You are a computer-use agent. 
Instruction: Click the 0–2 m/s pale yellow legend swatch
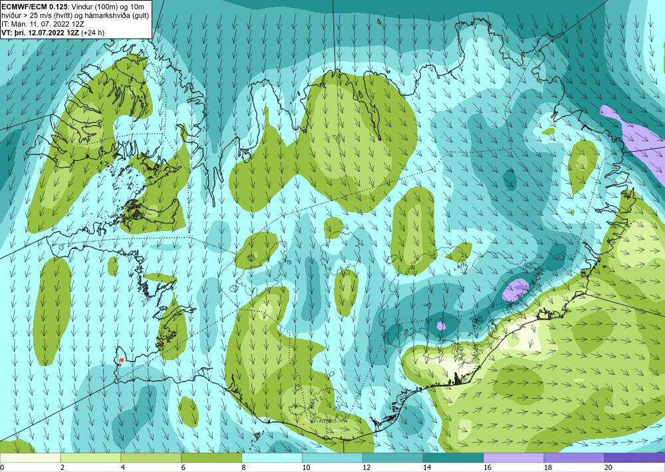coord(31,457)
